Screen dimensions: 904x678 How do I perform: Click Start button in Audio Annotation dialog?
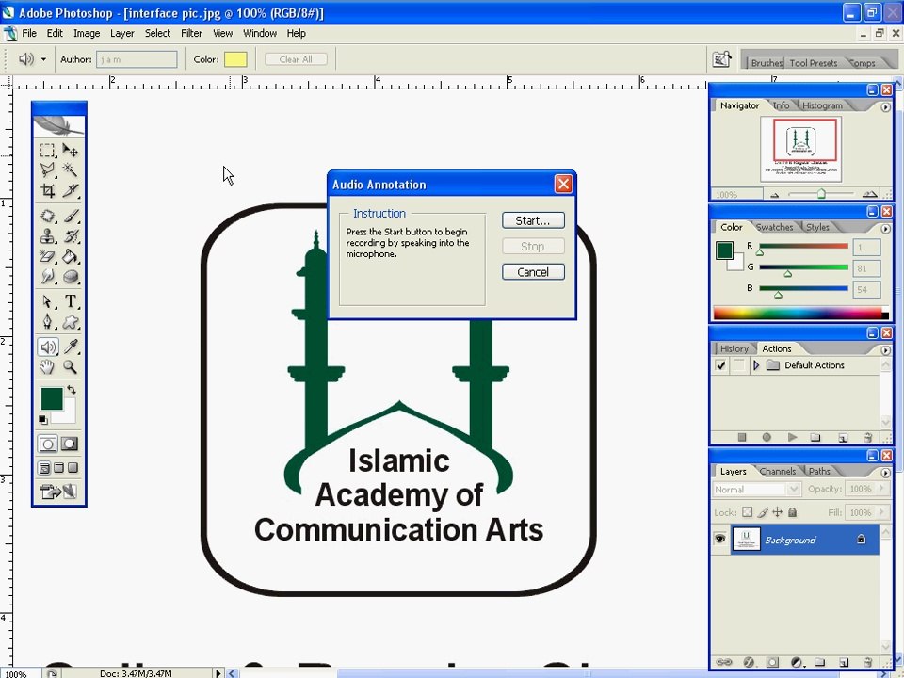(533, 220)
